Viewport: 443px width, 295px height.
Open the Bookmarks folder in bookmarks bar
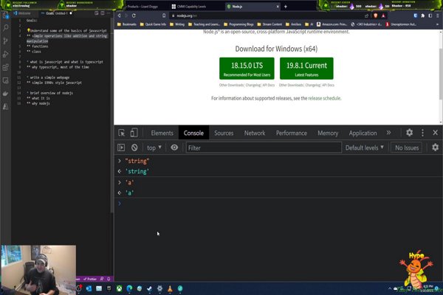click(126, 24)
